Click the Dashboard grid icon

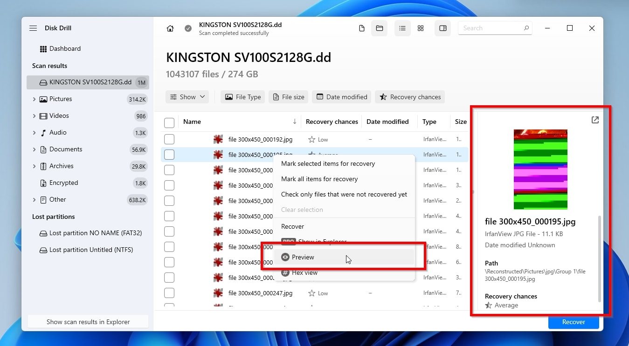43,49
